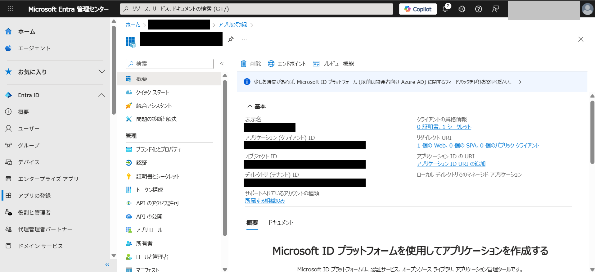
Task: Close the app registration blade
Action: click(x=581, y=39)
